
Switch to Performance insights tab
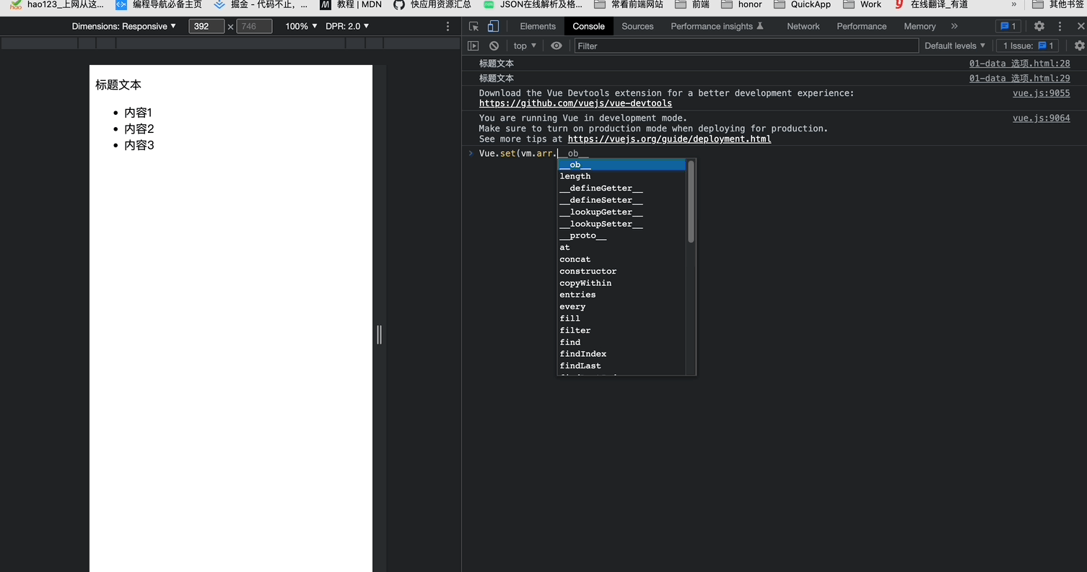[x=717, y=26]
